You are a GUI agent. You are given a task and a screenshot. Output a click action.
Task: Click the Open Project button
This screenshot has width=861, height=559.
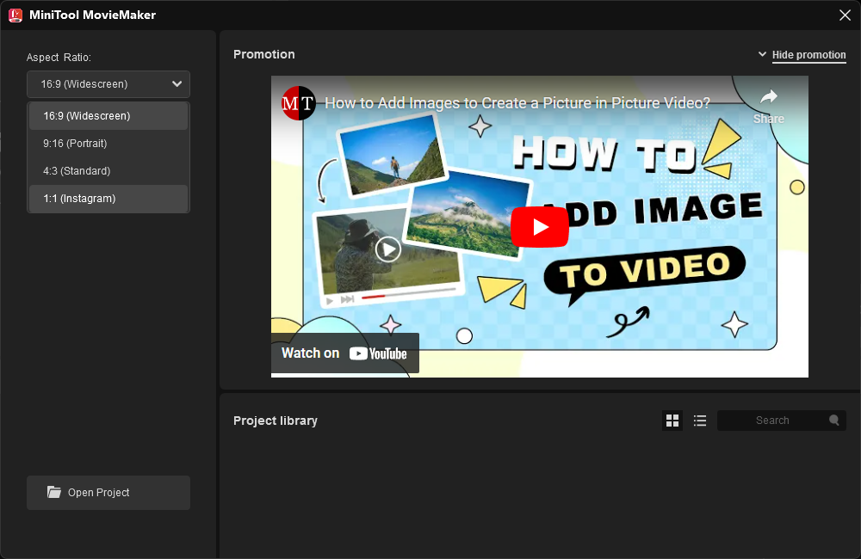(x=108, y=492)
